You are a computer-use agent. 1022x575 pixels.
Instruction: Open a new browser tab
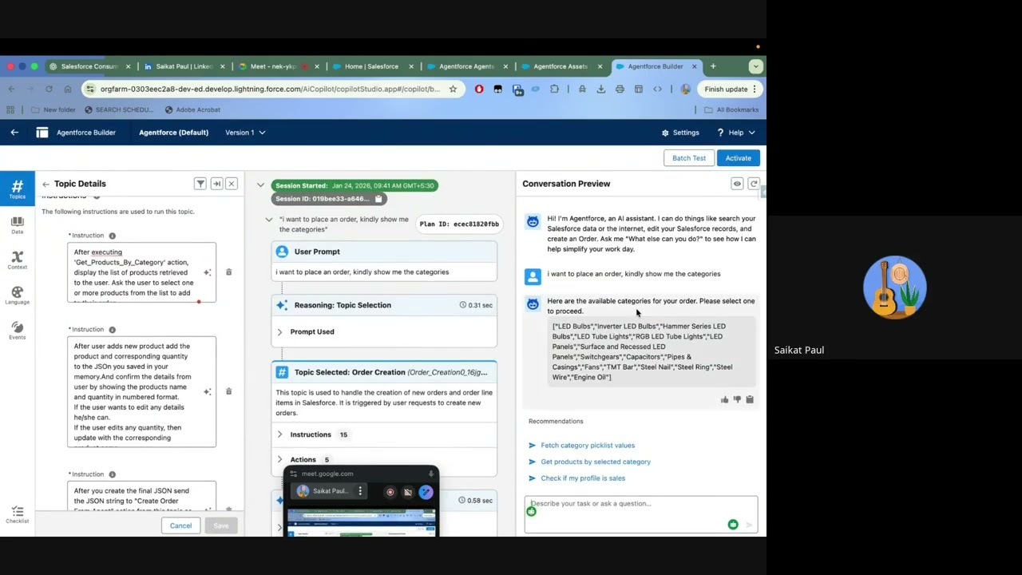(713, 66)
